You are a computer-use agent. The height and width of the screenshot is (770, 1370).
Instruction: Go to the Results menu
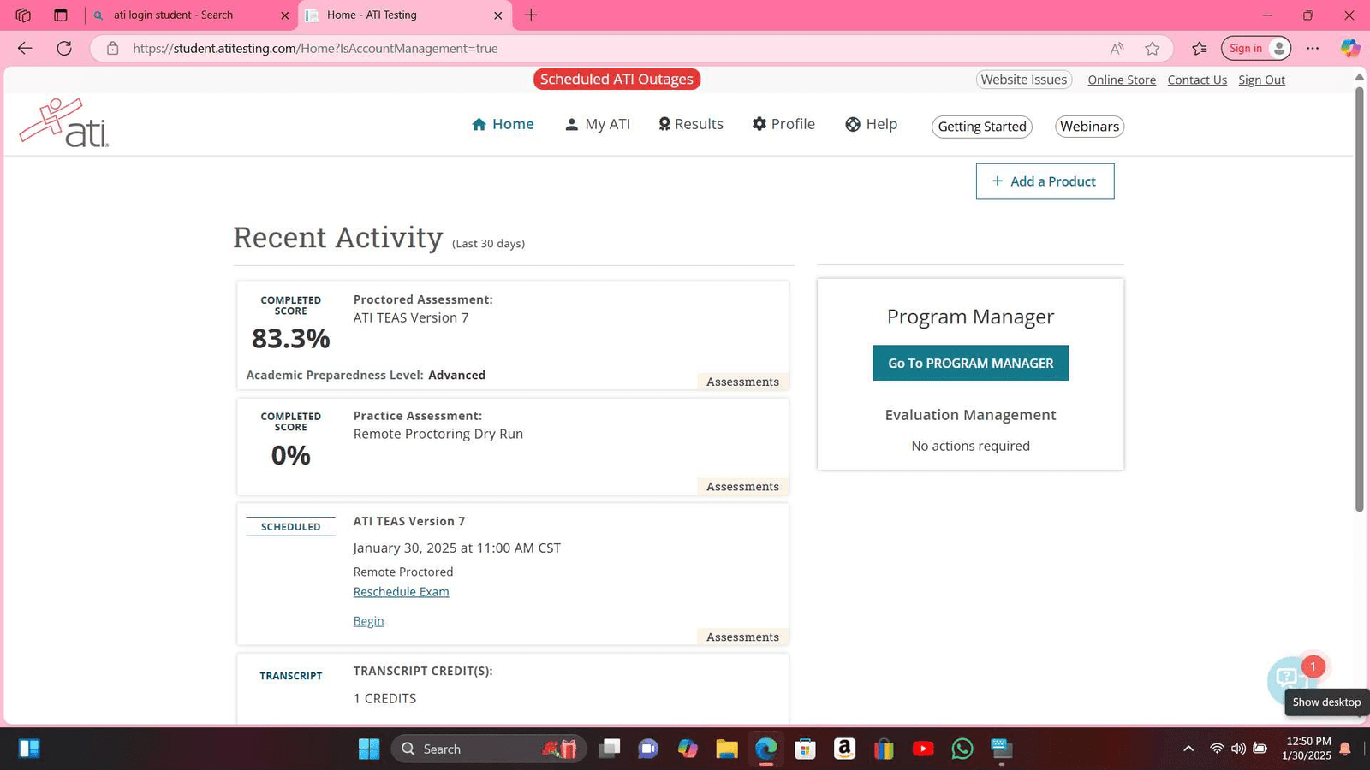pyautogui.click(x=690, y=124)
